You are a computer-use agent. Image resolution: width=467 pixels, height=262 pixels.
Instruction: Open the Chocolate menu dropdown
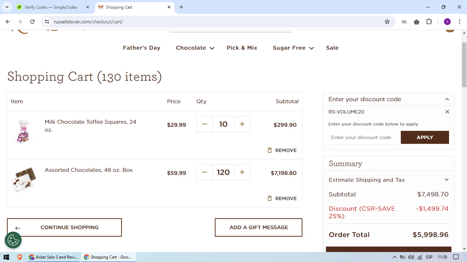[x=195, y=48]
